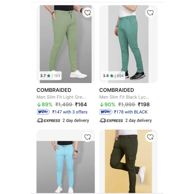Click the 3.7 star rating badge
Viewport: 194px width, 194px height.
coord(50,76)
